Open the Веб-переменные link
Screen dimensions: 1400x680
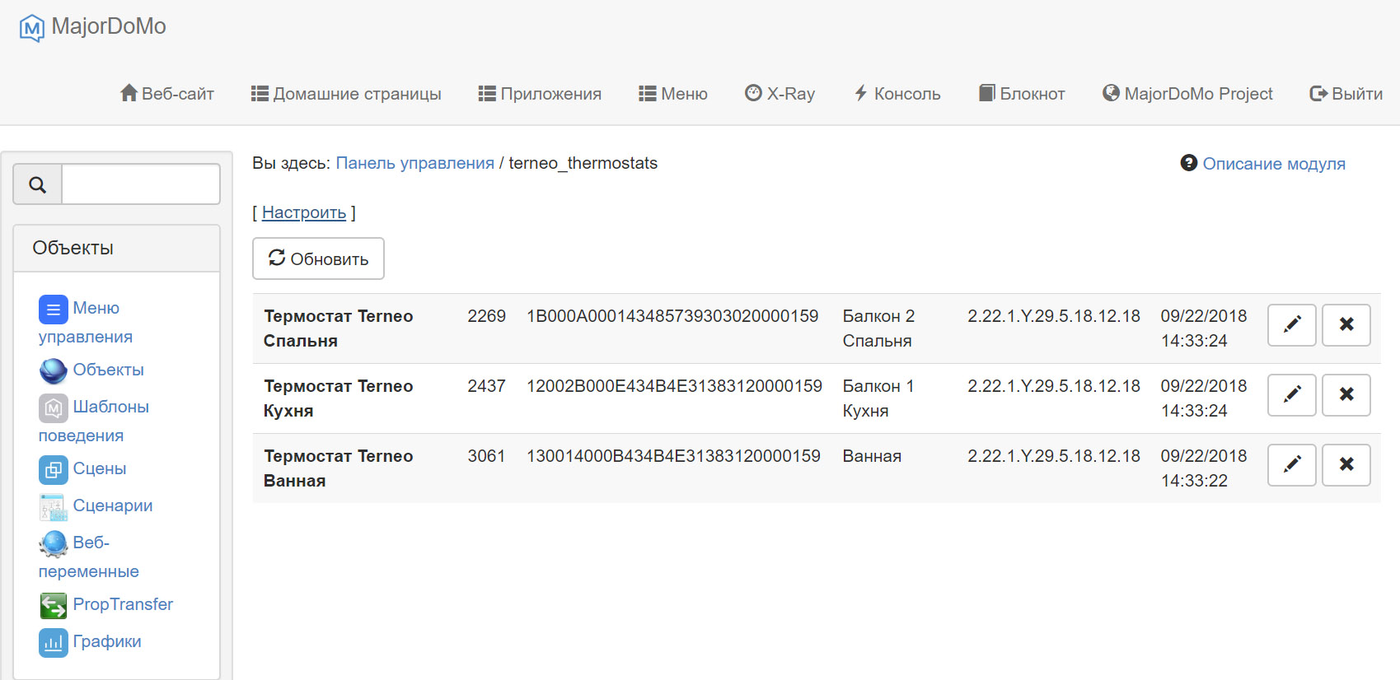[89, 557]
